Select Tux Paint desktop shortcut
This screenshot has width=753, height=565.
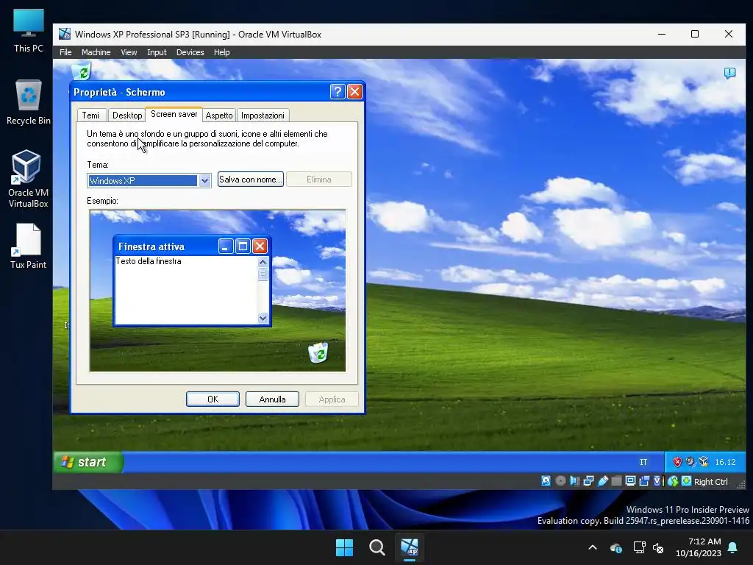29,246
